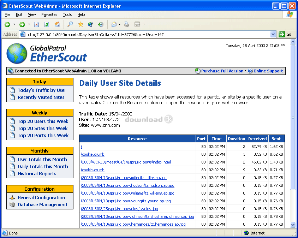Expand the Back button history dropdown
This screenshot has height=238, width=298.
(14, 24)
